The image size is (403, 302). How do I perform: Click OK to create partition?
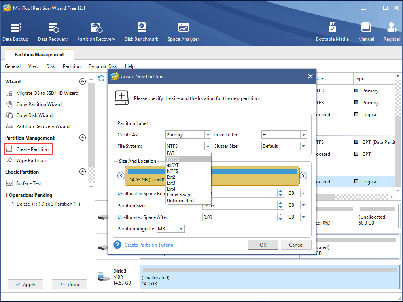263,245
